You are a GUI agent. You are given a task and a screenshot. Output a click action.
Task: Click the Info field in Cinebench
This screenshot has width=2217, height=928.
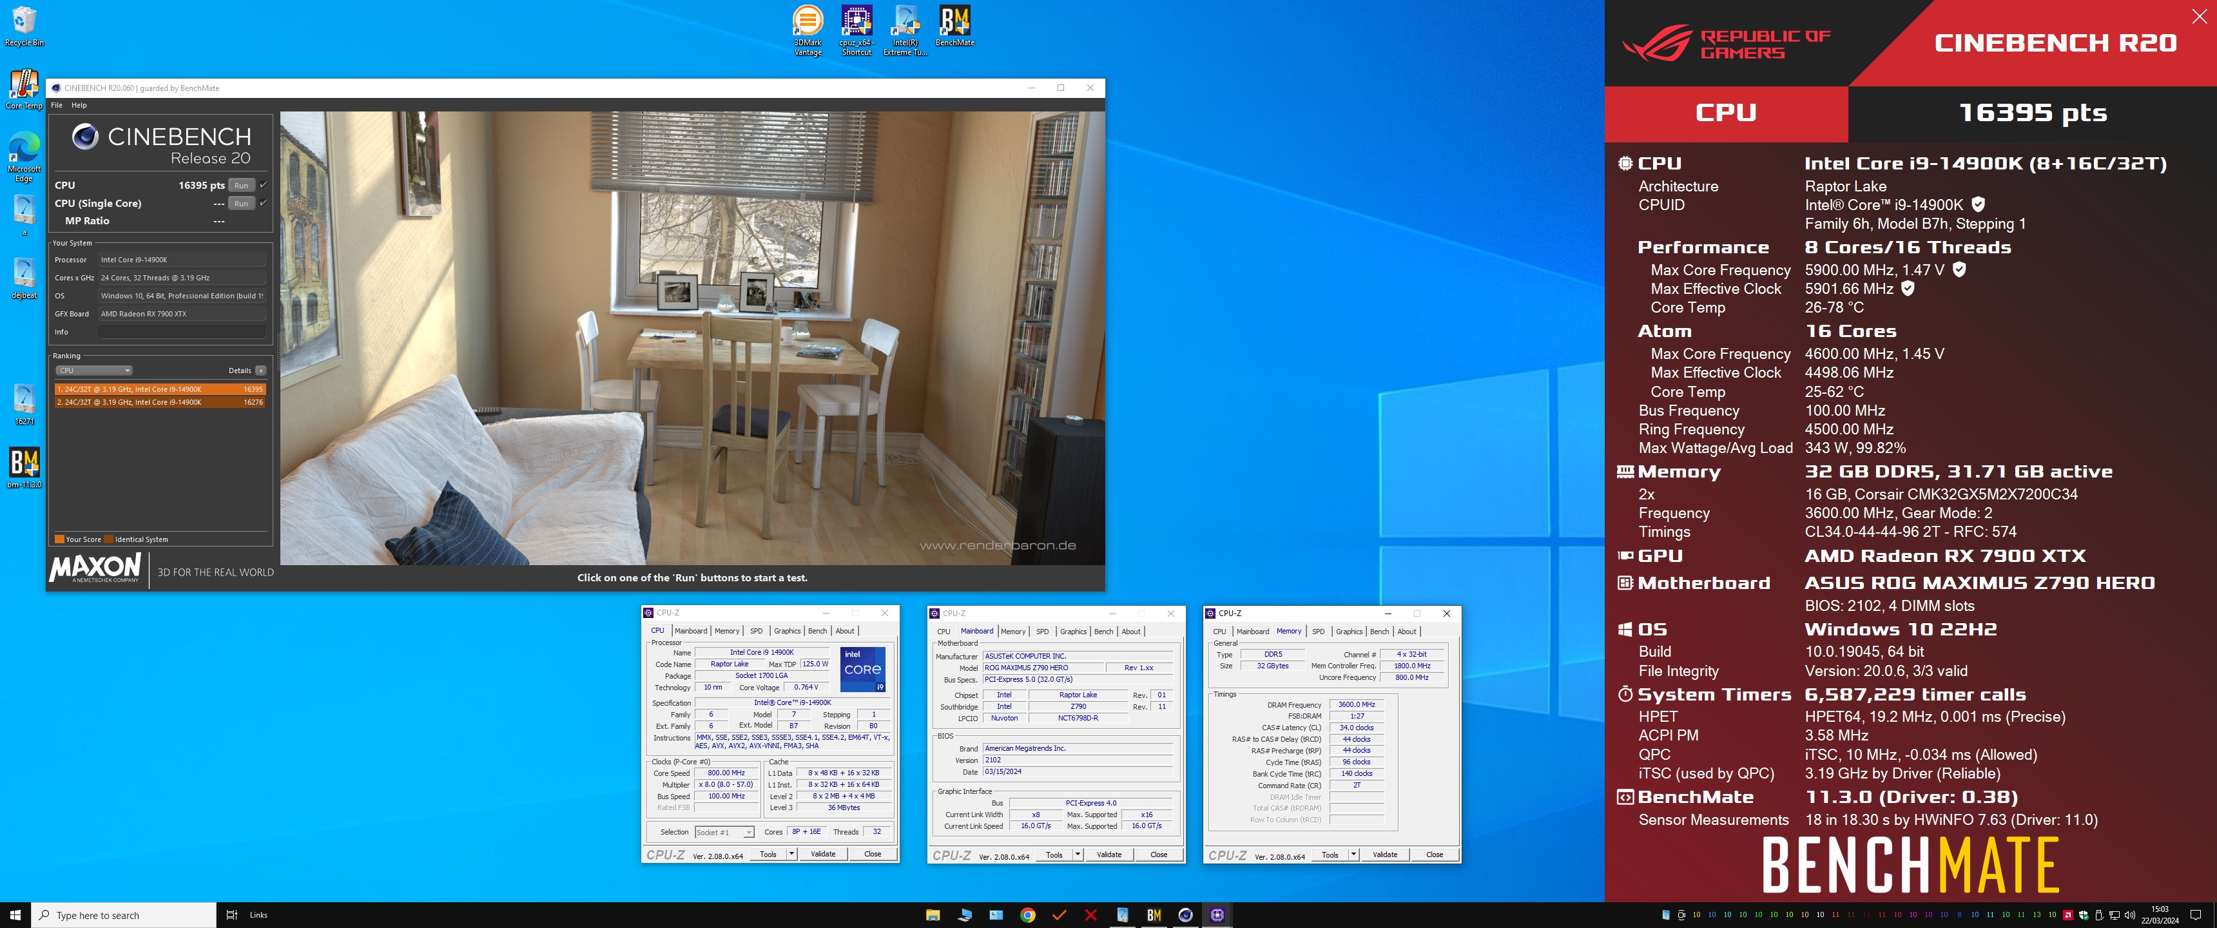[182, 331]
